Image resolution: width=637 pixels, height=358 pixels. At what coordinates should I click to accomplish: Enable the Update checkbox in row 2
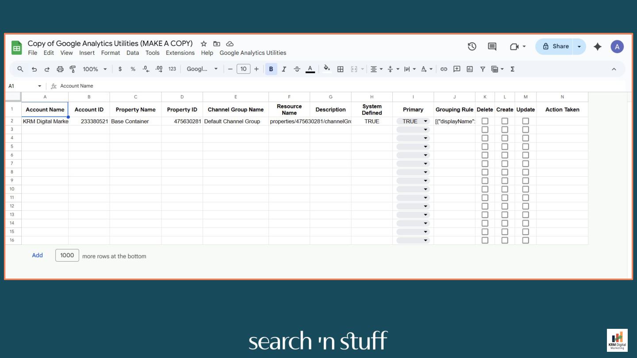point(526,121)
